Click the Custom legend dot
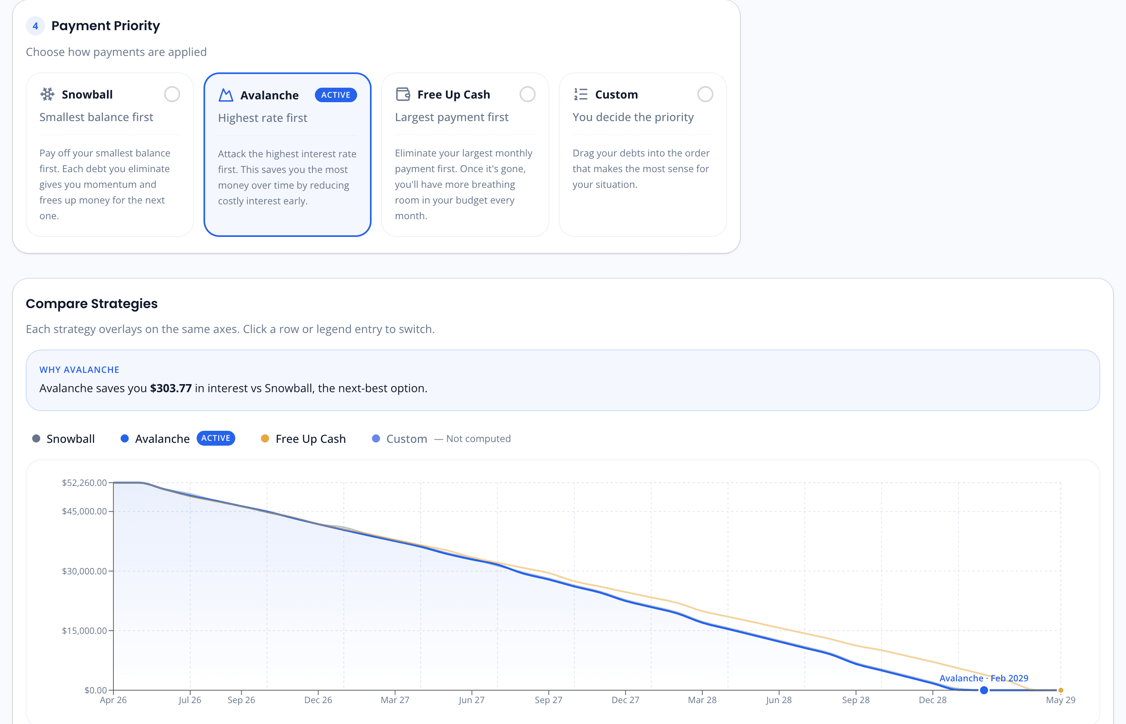Image resolution: width=1126 pixels, height=724 pixels. [375, 438]
